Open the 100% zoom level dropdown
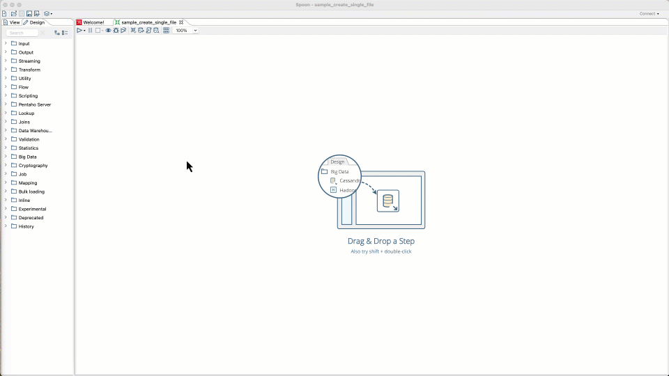The image size is (669, 376). coord(186,31)
